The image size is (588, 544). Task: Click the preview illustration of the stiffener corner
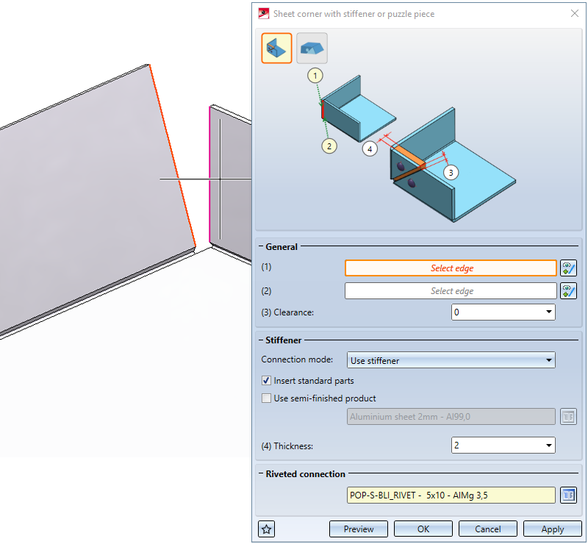418,147
